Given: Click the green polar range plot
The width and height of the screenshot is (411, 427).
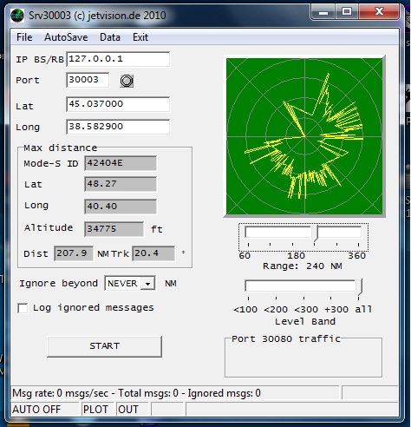Looking at the screenshot, I should [304, 136].
